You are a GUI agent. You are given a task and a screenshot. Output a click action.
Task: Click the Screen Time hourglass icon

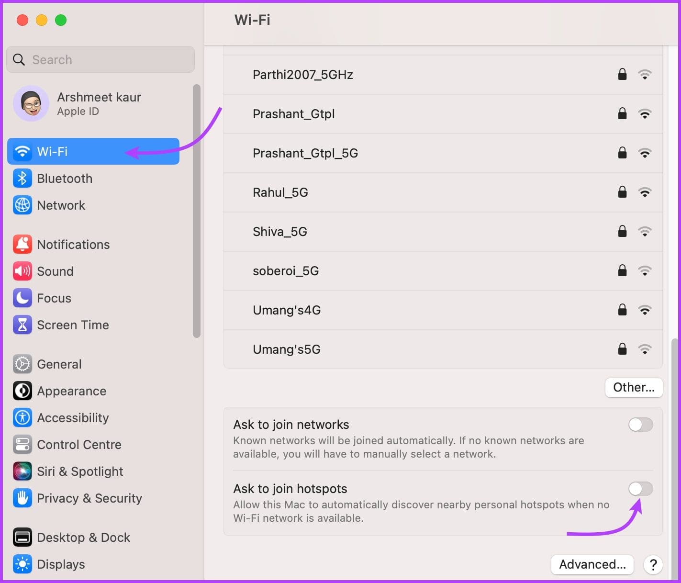[22, 325]
